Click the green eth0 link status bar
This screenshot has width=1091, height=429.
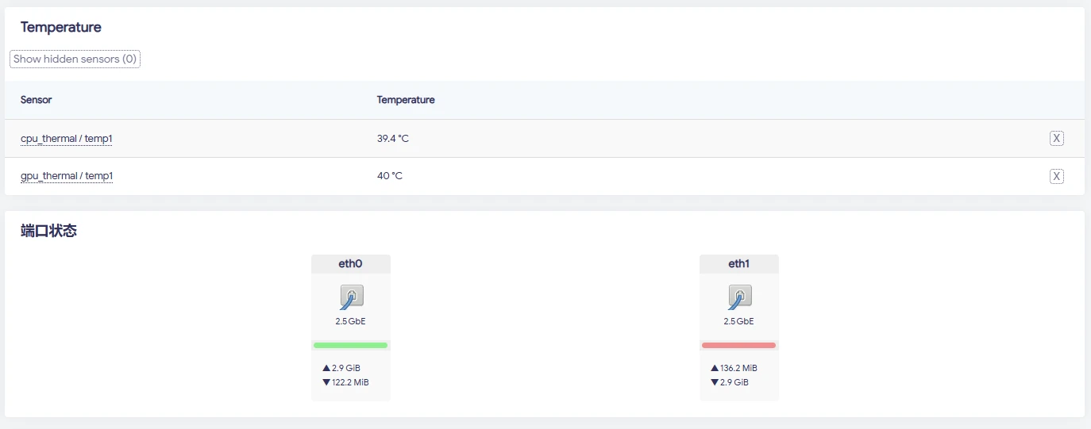350,345
